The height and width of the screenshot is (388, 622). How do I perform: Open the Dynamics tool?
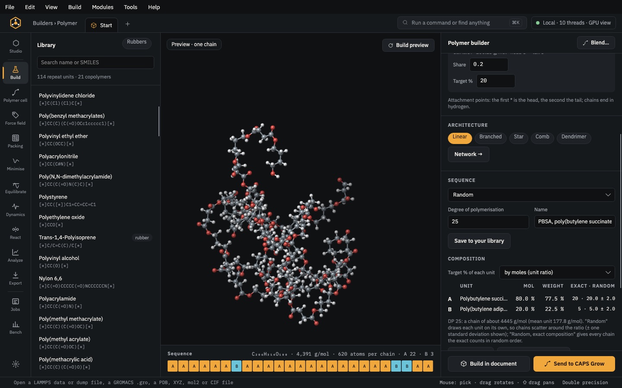[16, 210]
